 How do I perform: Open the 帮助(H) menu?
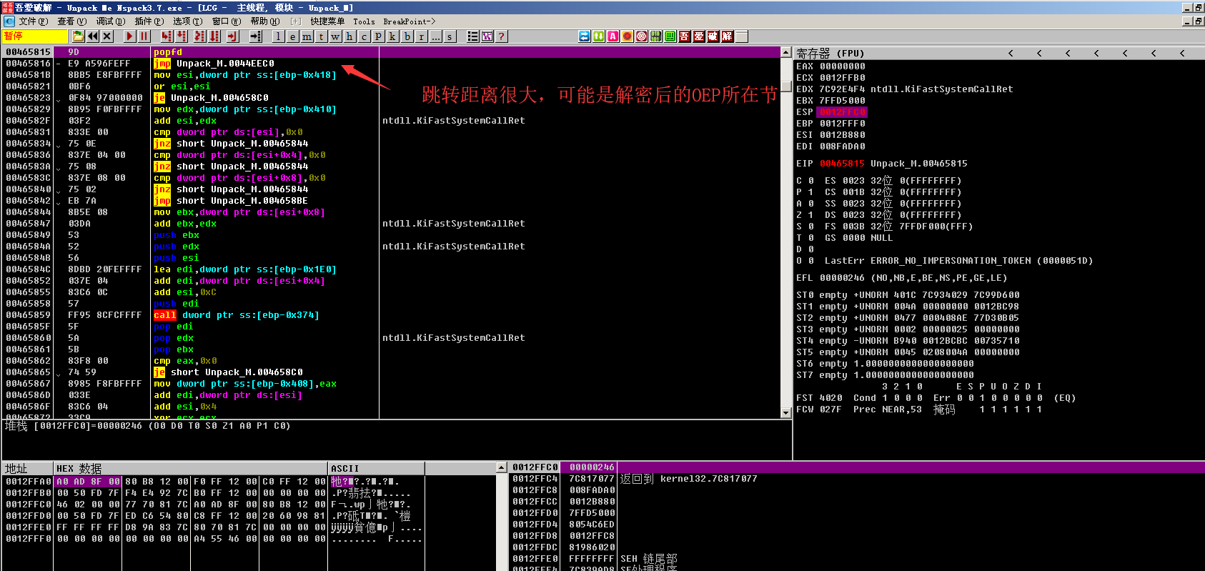pos(265,21)
